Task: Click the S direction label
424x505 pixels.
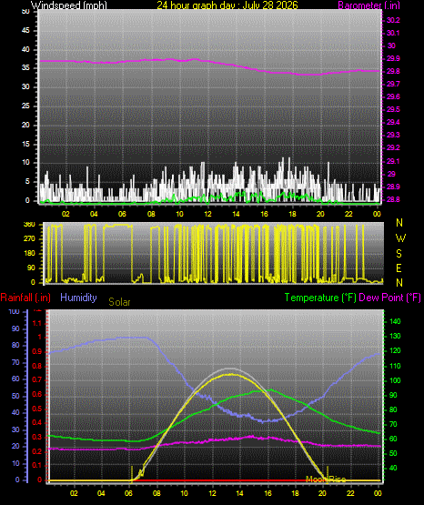Action: click(x=399, y=254)
